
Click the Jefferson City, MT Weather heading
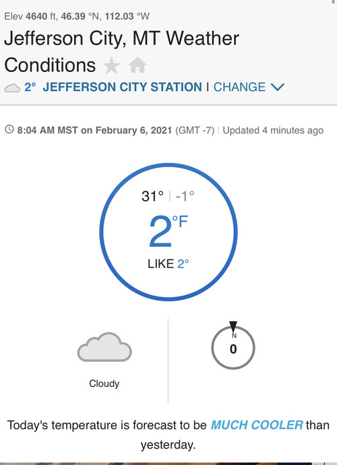121,38
